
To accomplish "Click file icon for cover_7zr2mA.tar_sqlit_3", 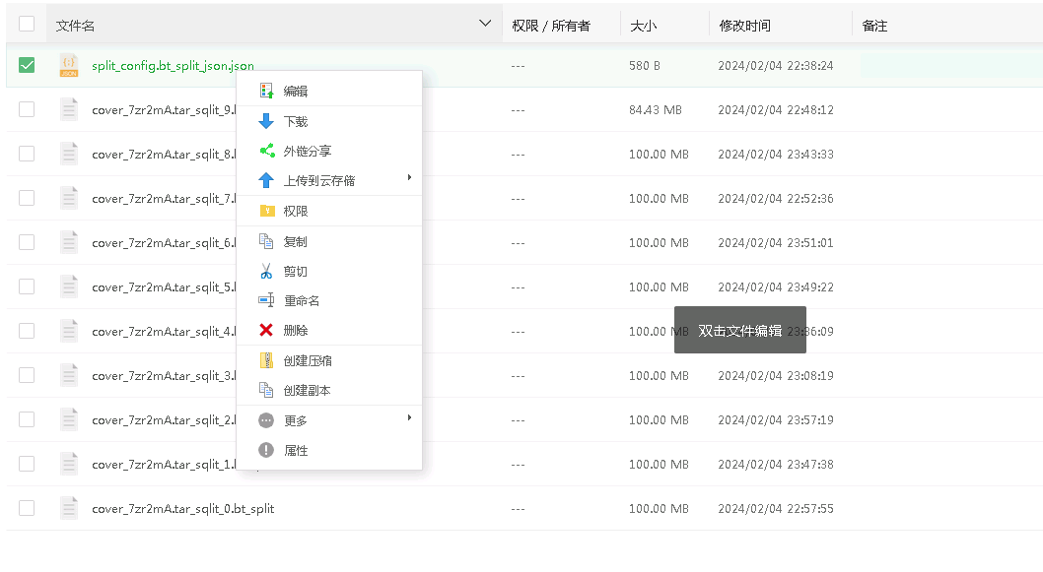I will (68, 375).
